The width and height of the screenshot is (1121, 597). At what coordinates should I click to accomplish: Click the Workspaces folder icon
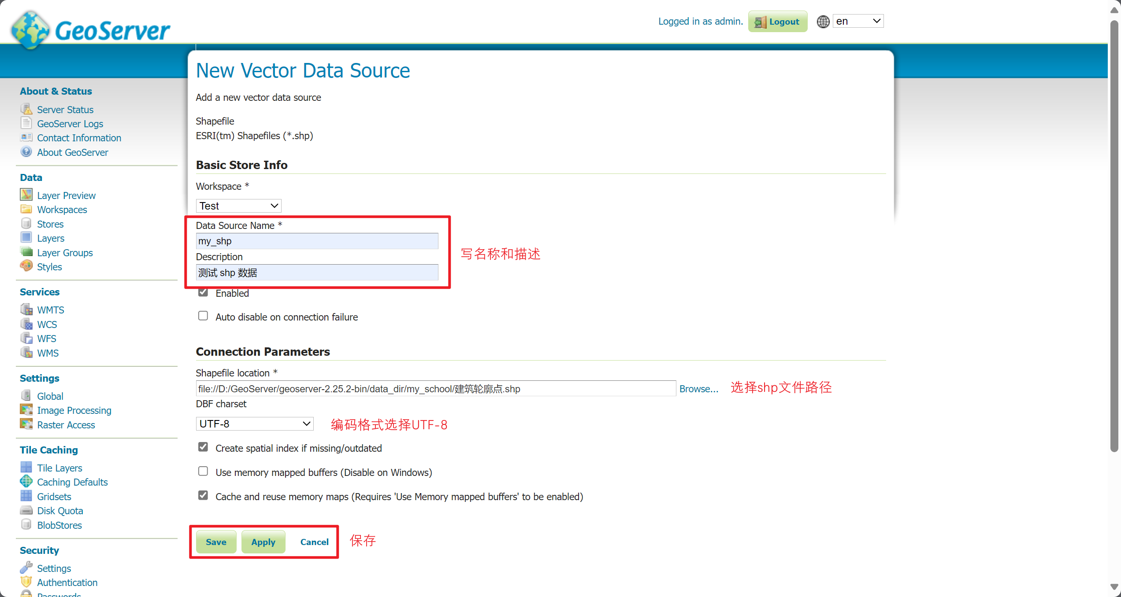(26, 209)
